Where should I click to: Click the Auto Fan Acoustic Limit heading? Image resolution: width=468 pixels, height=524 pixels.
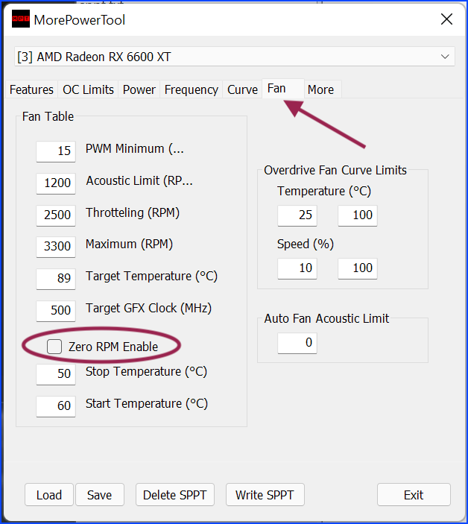[326, 318]
